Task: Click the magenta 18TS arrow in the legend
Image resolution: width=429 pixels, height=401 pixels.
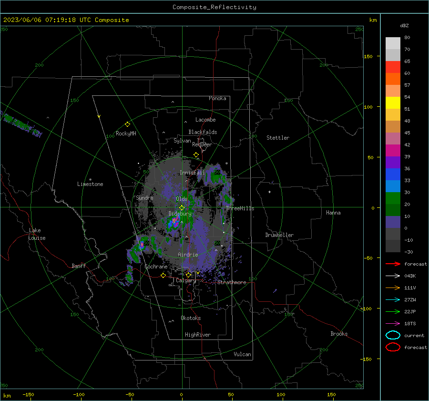Action: [x=393, y=323]
